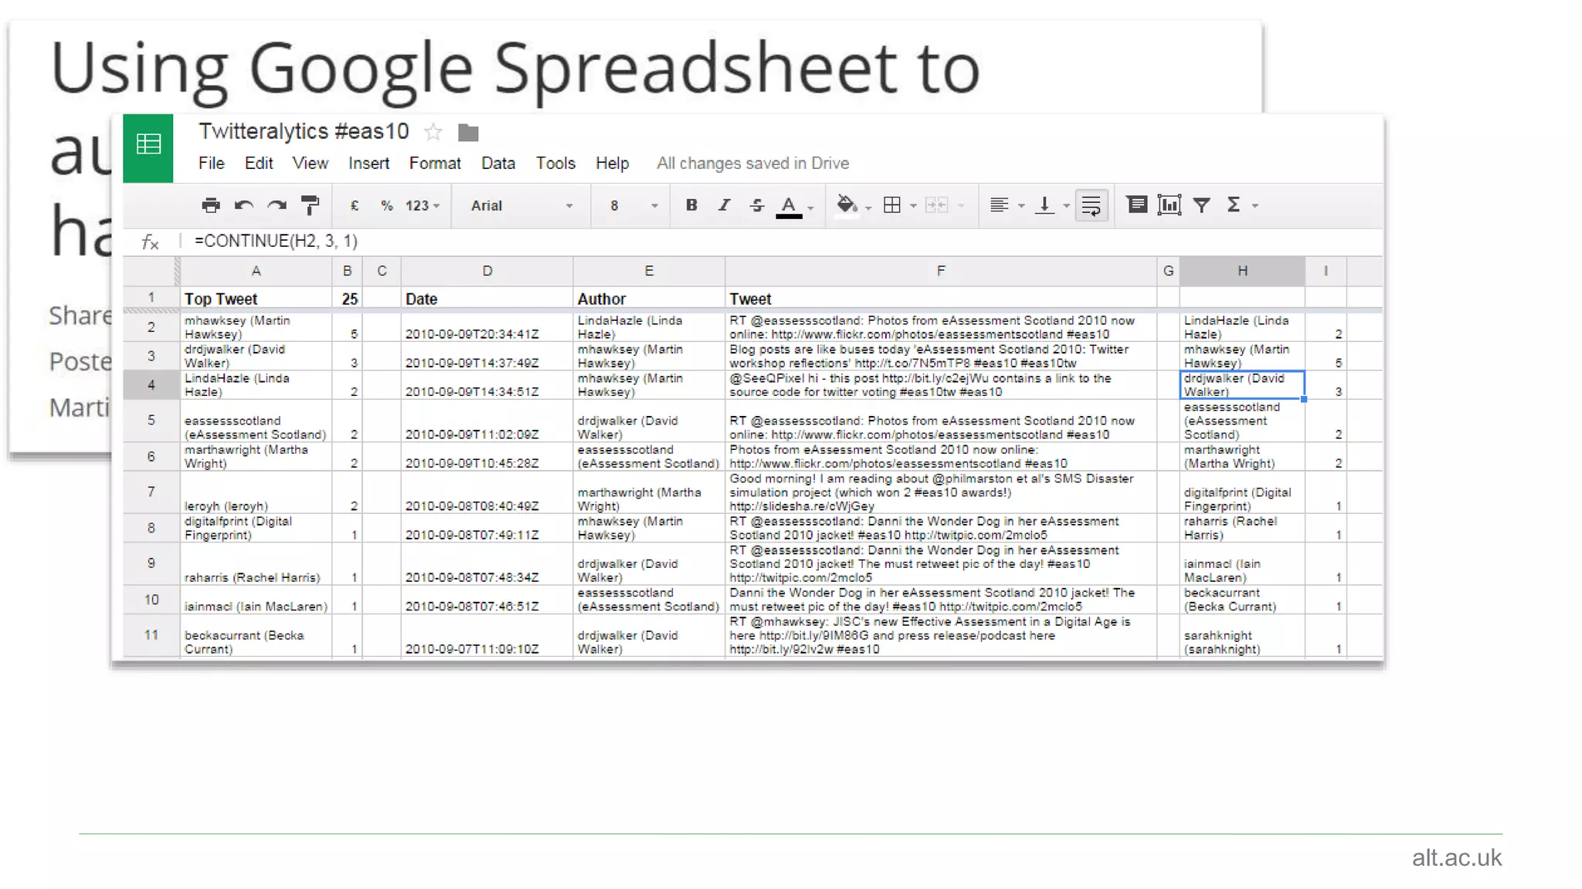Open the Format menu

[x=435, y=164]
